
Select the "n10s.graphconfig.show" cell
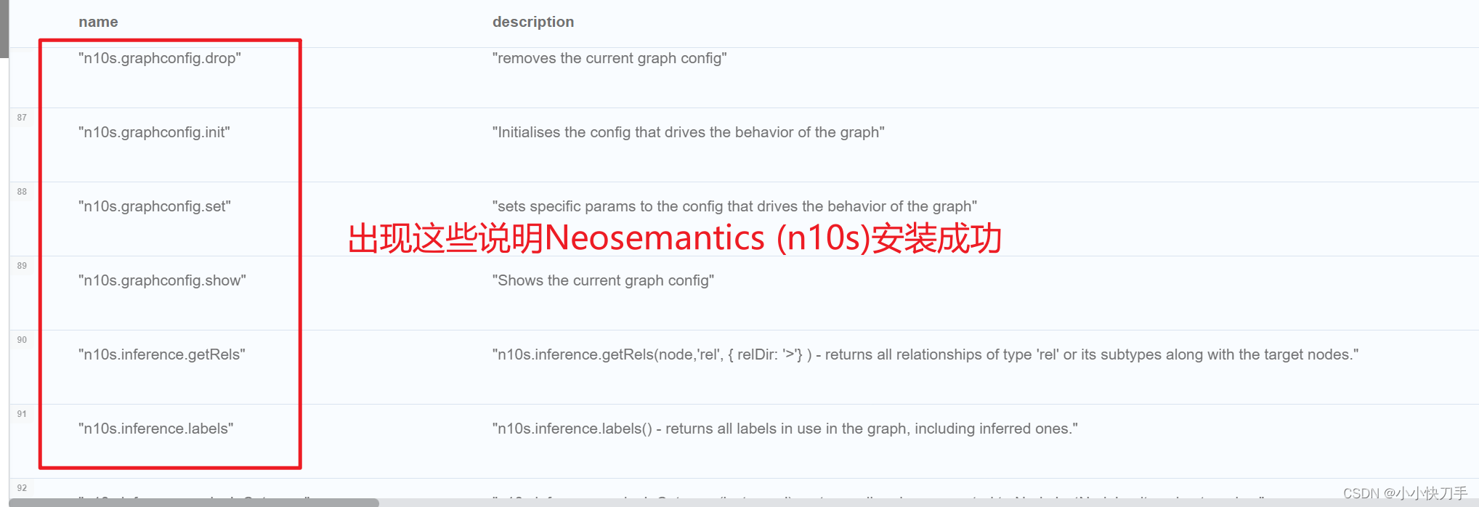pyautogui.click(x=162, y=280)
